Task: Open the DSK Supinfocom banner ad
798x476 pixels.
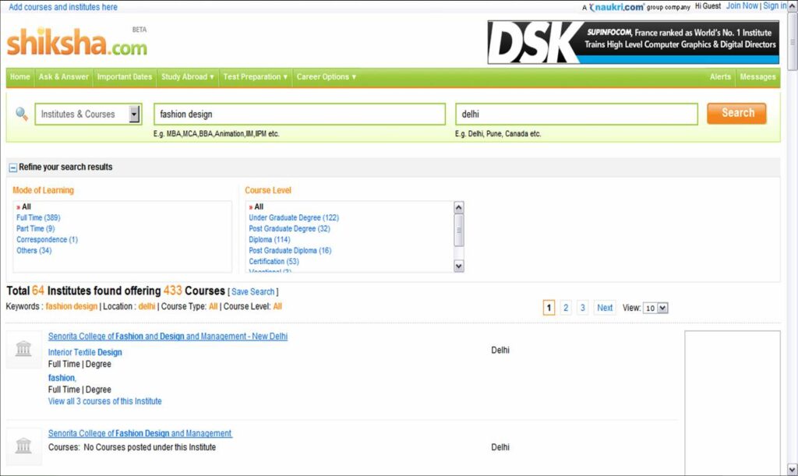Action: click(633, 42)
